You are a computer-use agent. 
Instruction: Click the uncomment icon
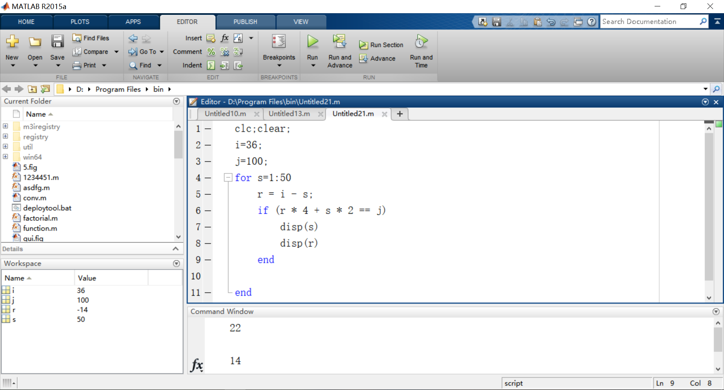(225, 52)
